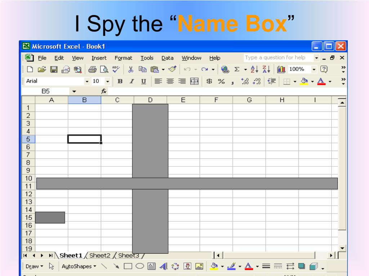Click the Increase Decimal icon
This screenshot has width=369, height=276.
click(245, 81)
